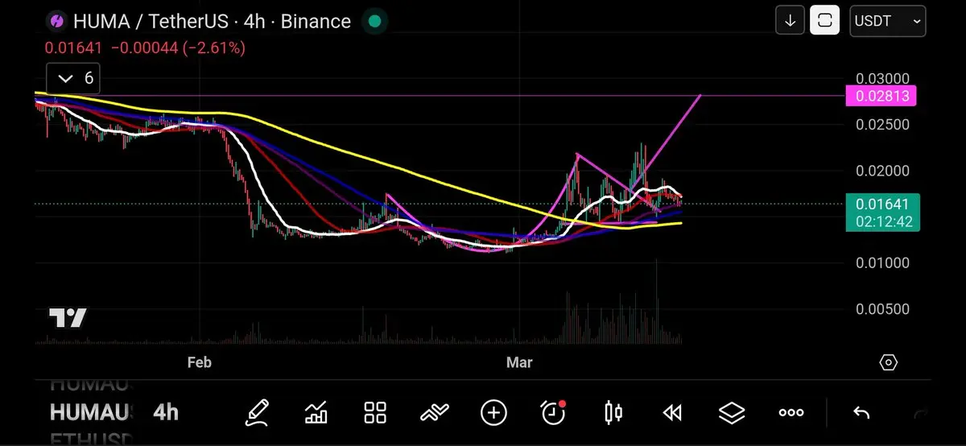966x446 pixels.
Task: Select the pink 0.02813 price label
Action: pos(881,97)
